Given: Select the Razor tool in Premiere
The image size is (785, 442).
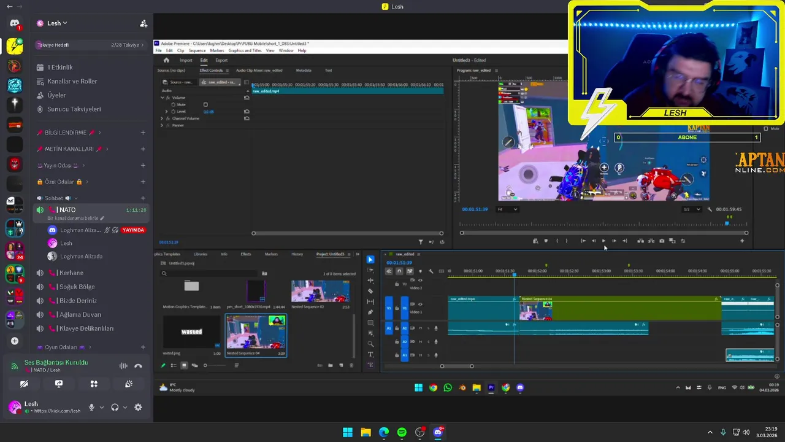Looking at the screenshot, I should click(x=370, y=291).
